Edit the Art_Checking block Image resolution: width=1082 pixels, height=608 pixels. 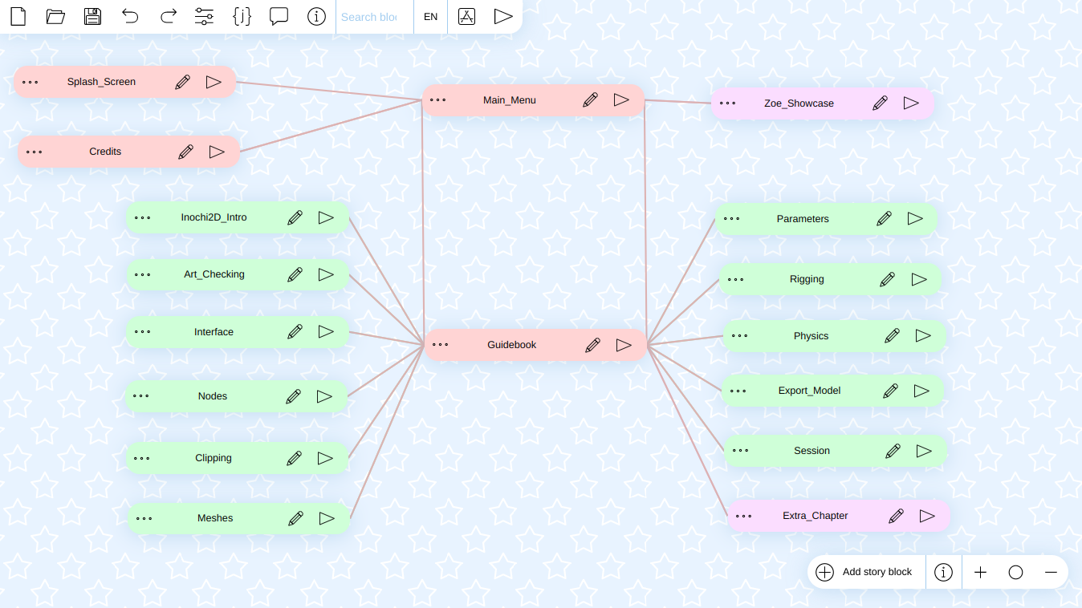(295, 274)
